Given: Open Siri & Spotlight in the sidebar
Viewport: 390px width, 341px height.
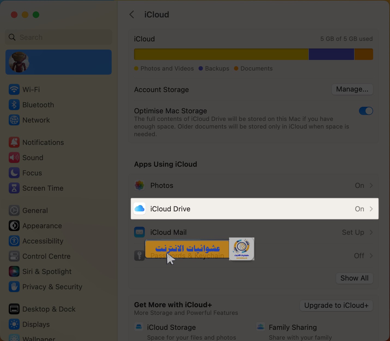Looking at the screenshot, I should click(x=59, y=271).
